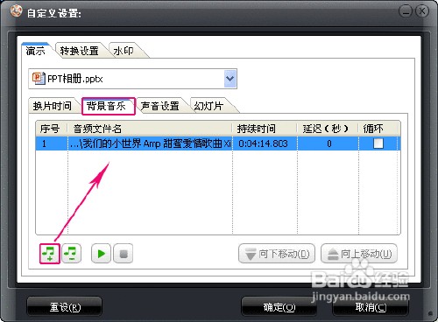Viewport: 438px width, 322px height.
Task: Click the 延迟(秒) column header
Action: click(x=328, y=129)
